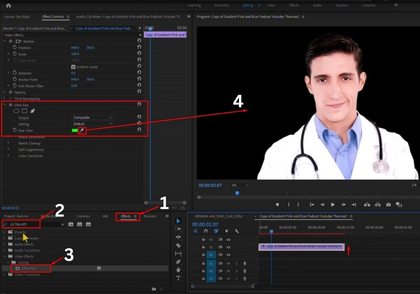Screen dimensions: 420x294
Task: Switch to the Effects panel tab
Action: (x=126, y=217)
